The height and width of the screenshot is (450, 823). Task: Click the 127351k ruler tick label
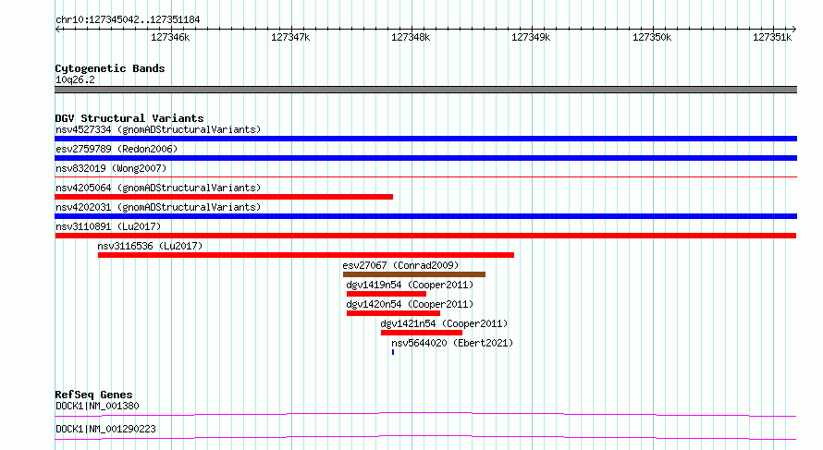(771, 37)
